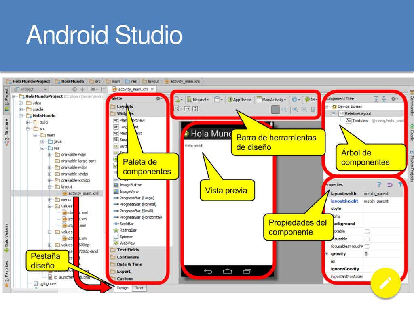Open the Text Fields palette group
This screenshot has height=310, width=414.
pos(128,249)
